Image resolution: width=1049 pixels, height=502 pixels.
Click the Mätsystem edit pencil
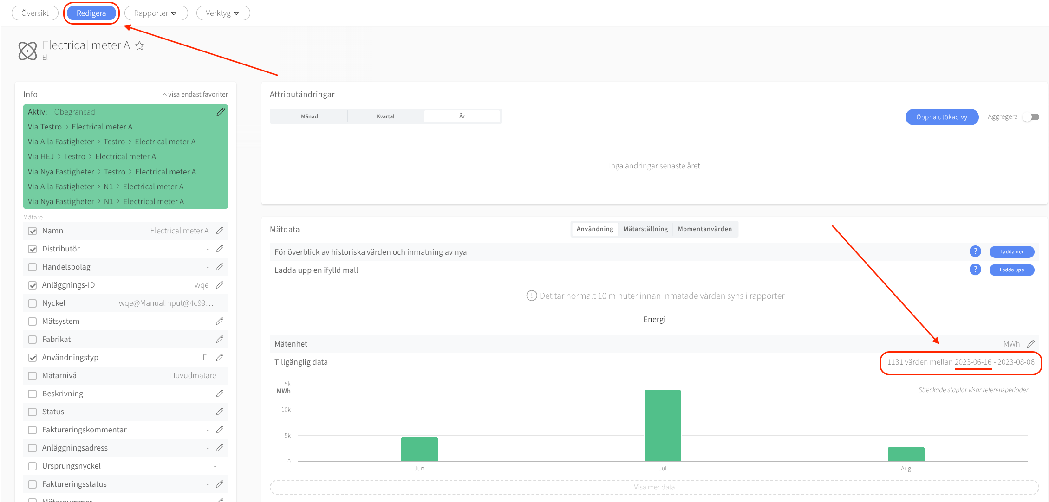pos(220,321)
